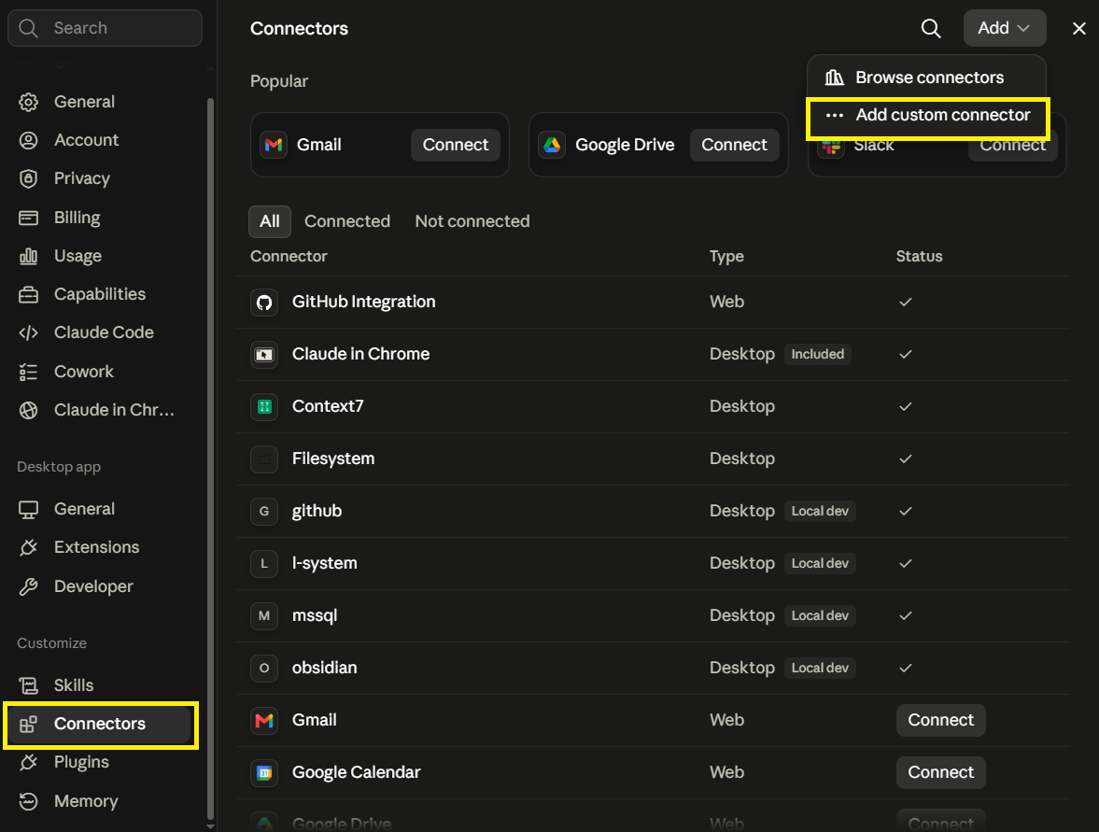Click the checkmark status for GitHub Integration
Image resolution: width=1099 pixels, height=832 pixels.
[906, 303]
